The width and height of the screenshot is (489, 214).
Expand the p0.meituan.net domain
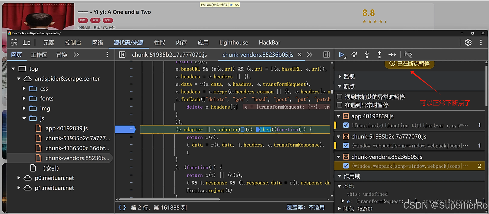point(19,178)
